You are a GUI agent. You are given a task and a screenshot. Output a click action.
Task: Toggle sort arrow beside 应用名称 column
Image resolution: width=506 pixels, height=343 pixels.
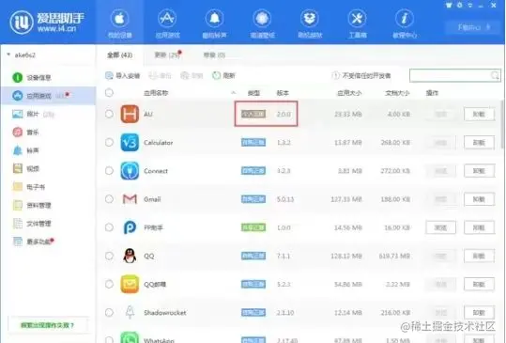click(x=234, y=93)
